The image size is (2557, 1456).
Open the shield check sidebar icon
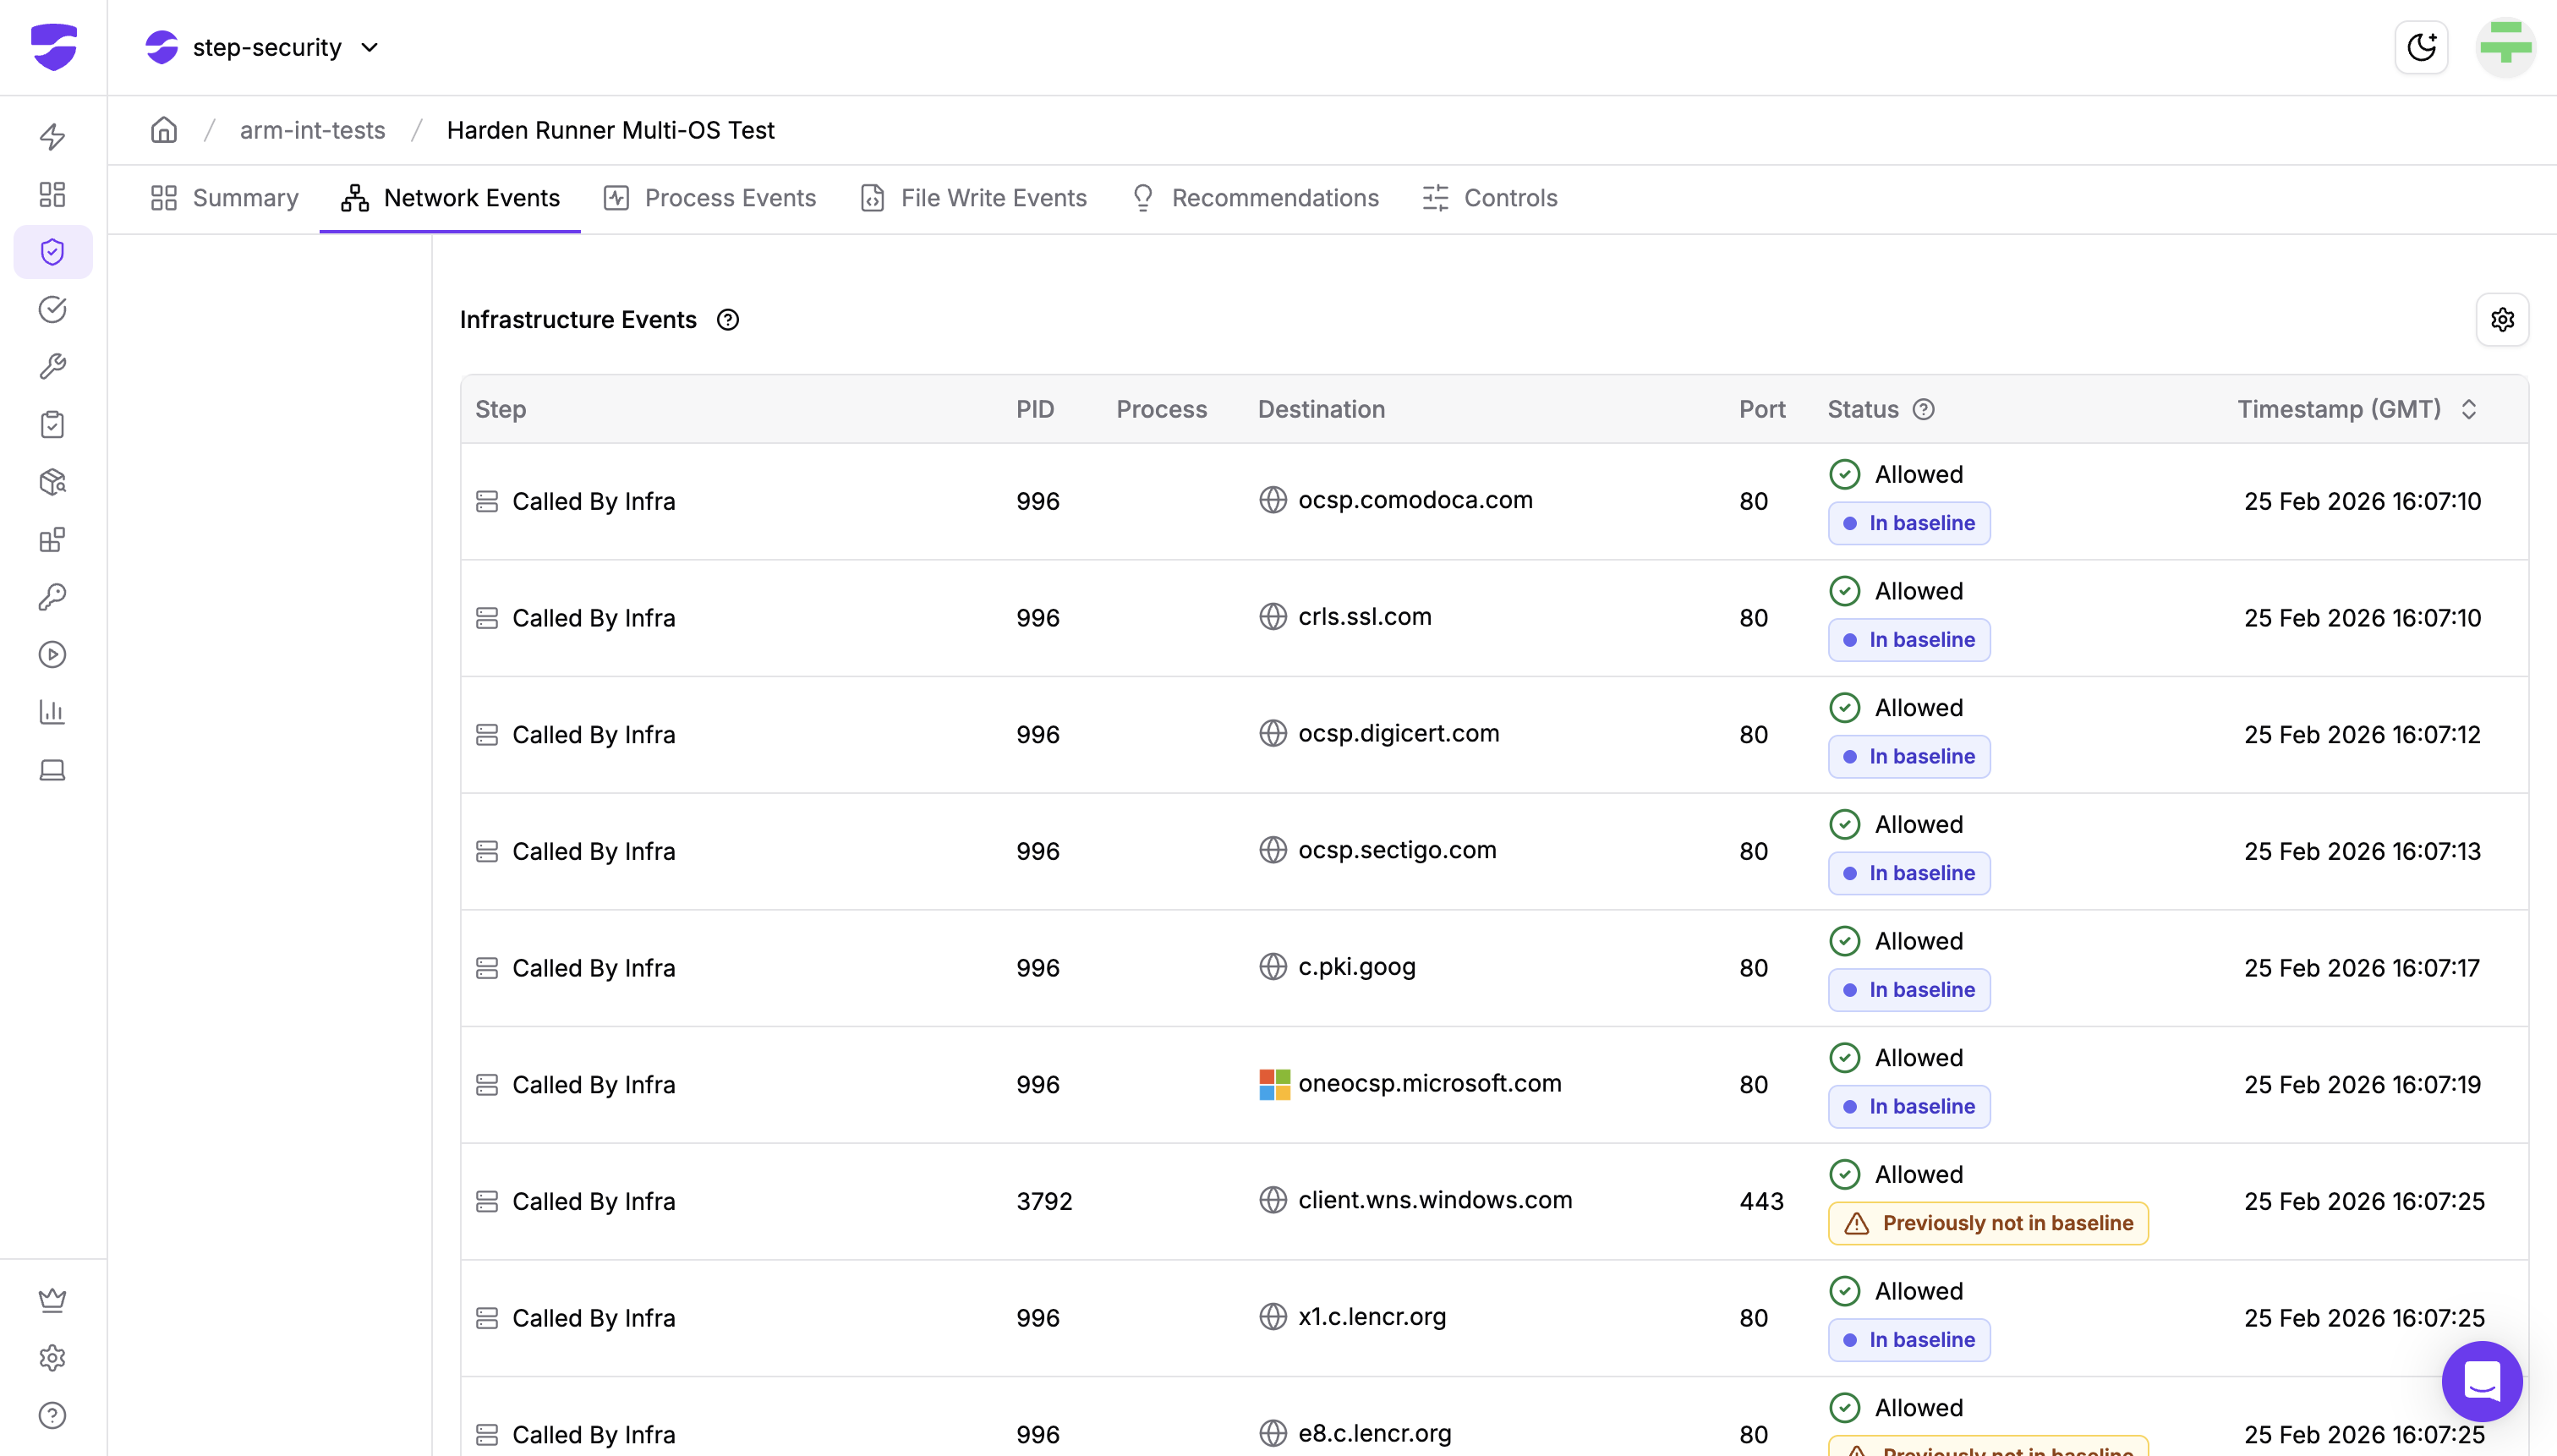tap(53, 252)
